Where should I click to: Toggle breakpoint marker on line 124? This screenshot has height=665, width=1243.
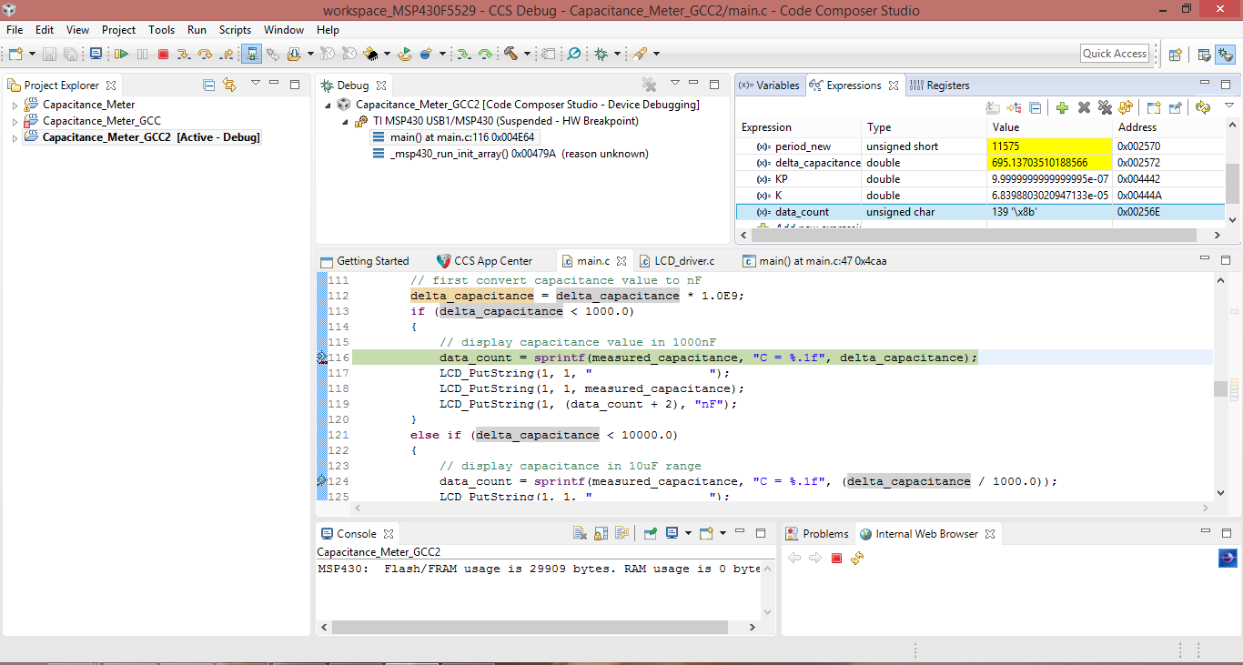[321, 481]
